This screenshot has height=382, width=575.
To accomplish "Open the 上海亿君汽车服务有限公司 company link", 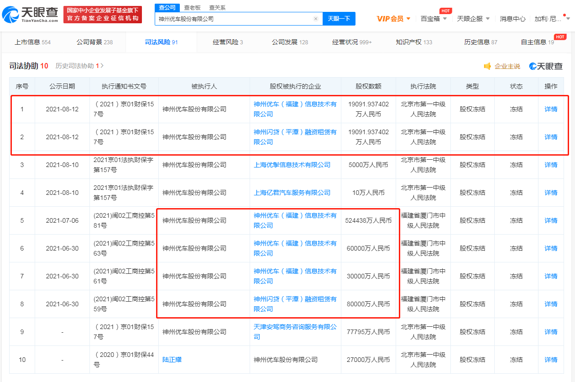I will tap(292, 193).
